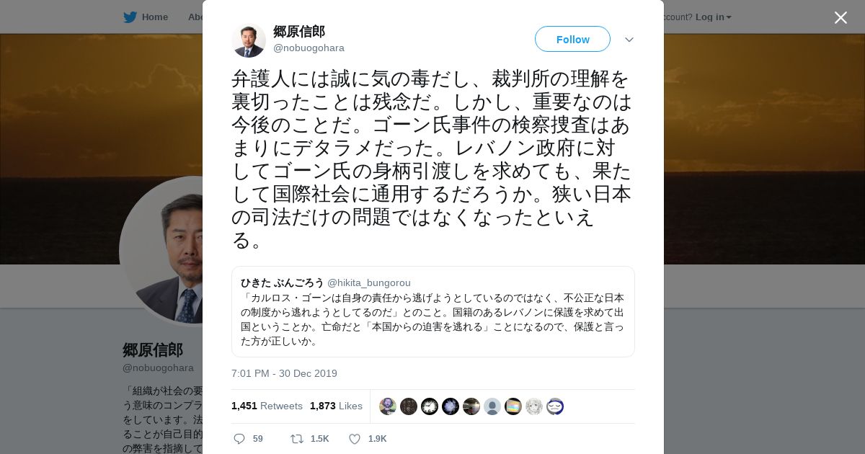Click the retweet arrows icon
This screenshot has width=865, height=454.
(296, 438)
